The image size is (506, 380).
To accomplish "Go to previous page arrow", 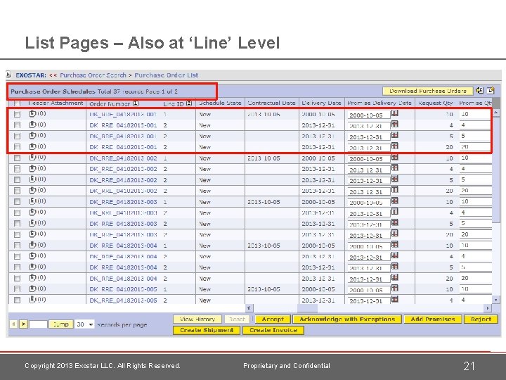I will 13,324.
